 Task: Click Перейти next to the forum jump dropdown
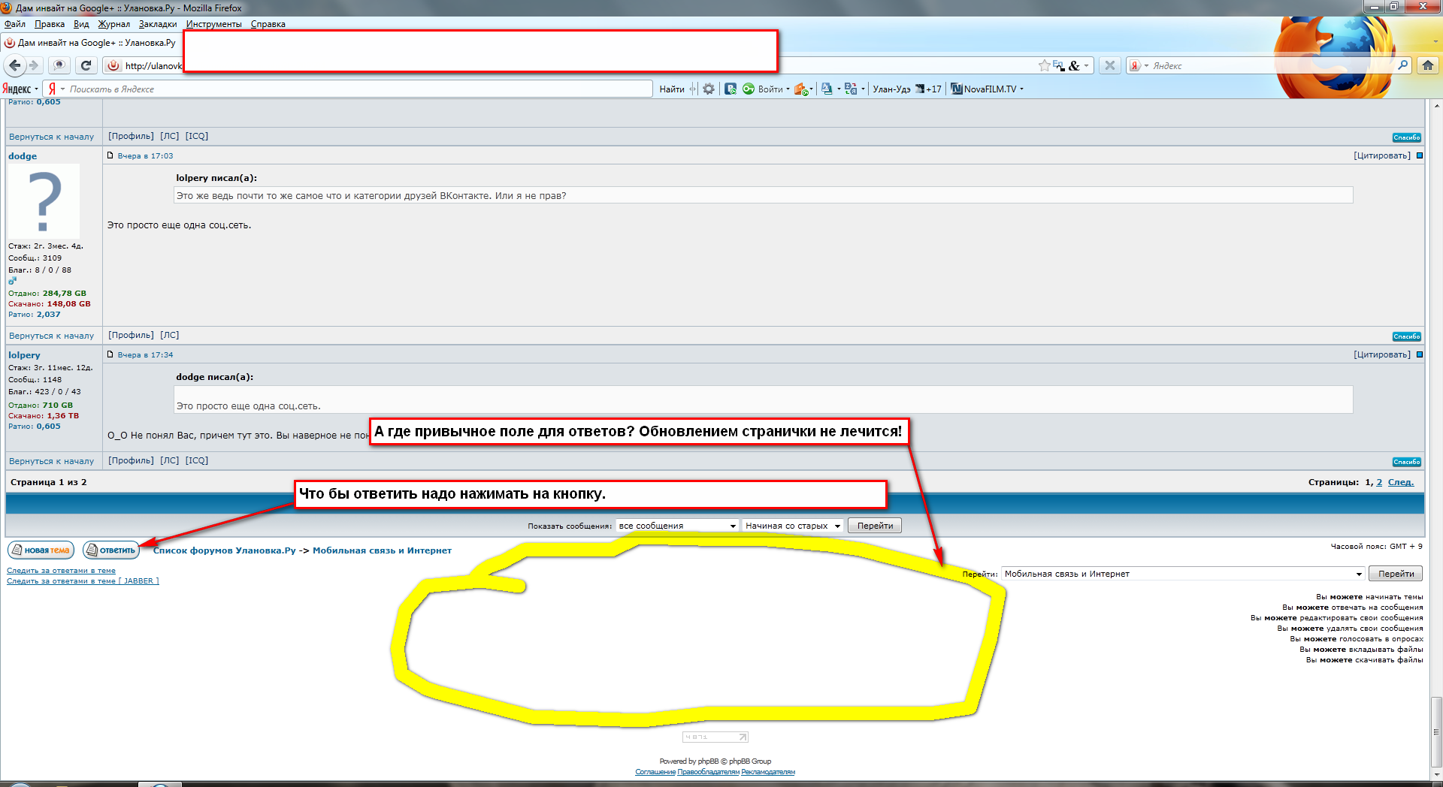click(x=1396, y=574)
